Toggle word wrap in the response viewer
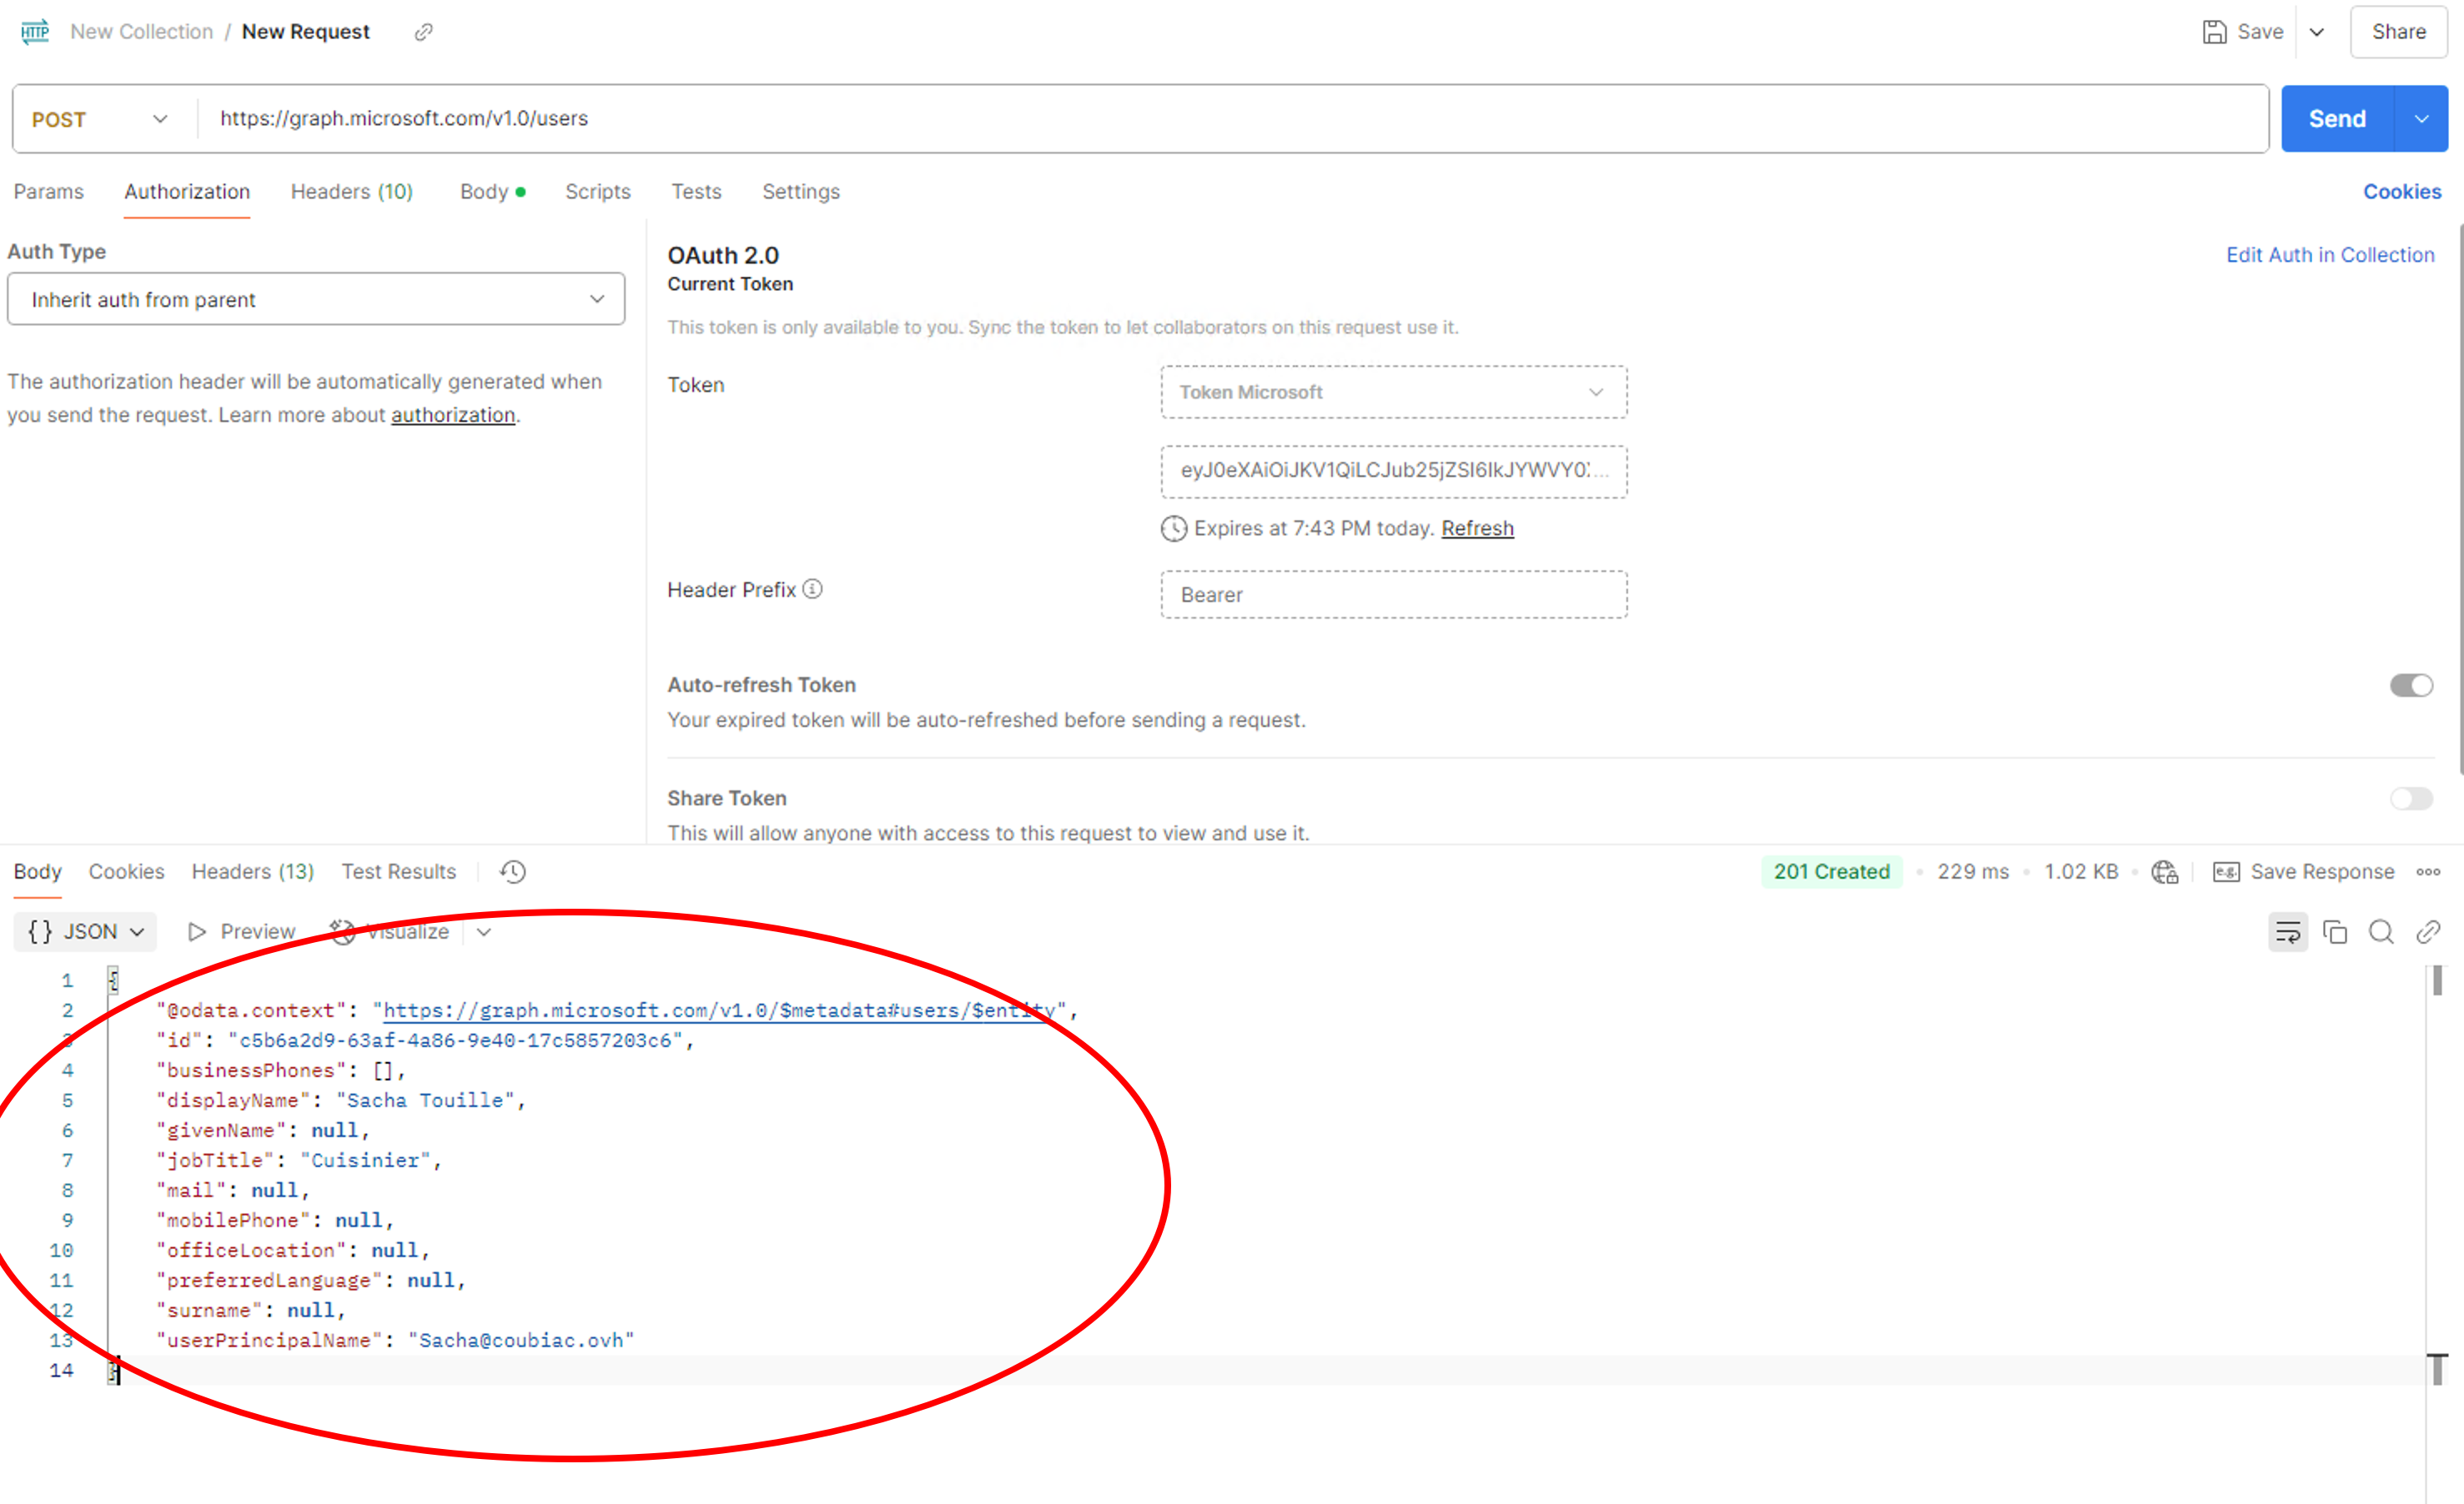The image size is (2464, 1504). [2287, 932]
